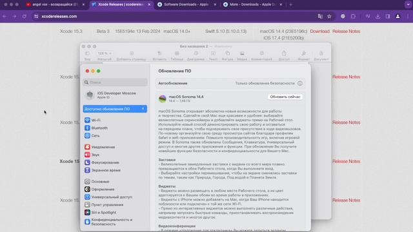Click Chrome translate page icon in address bar
The height and width of the screenshot is (232, 413).
[x=320, y=16]
